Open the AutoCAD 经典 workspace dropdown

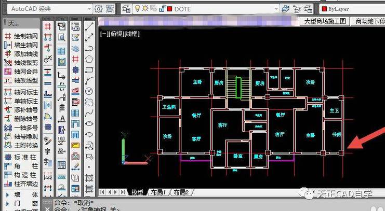click(x=89, y=9)
